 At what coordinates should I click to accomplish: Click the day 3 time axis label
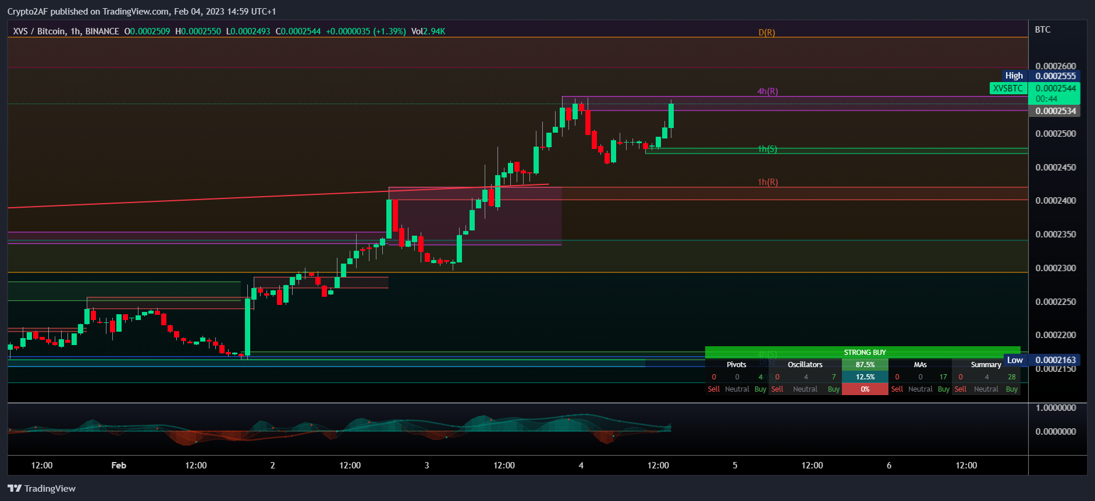pyautogui.click(x=426, y=466)
